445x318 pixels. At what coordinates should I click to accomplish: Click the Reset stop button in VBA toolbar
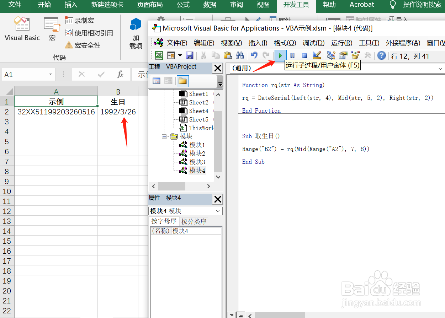(304, 55)
